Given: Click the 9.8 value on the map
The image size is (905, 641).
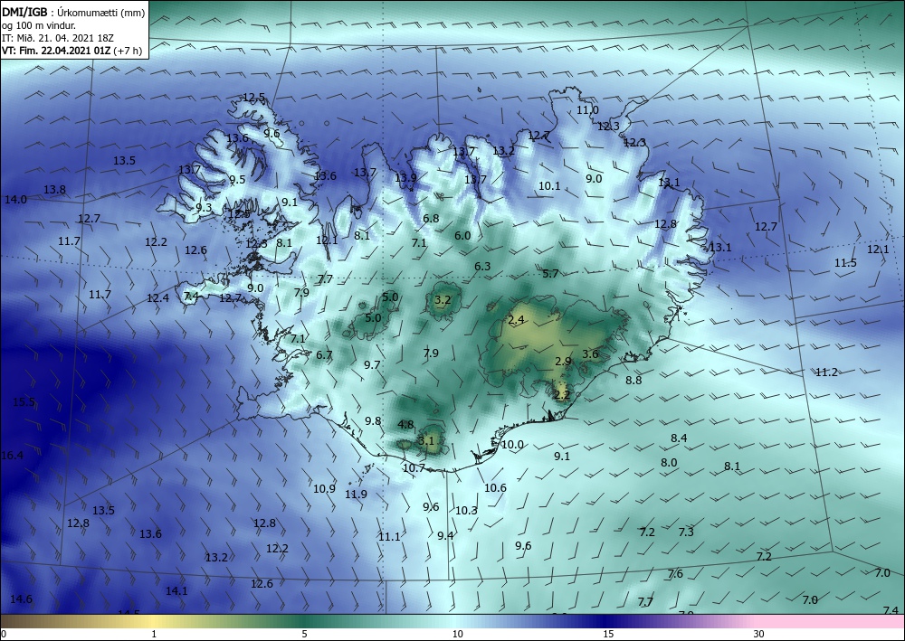Looking at the screenshot, I should [373, 420].
